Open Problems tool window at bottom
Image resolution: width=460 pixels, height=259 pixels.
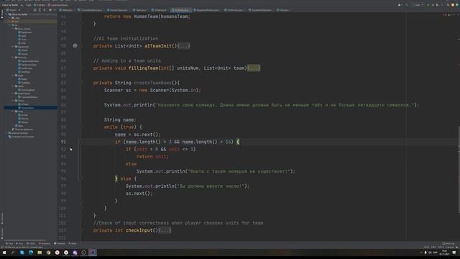(45, 243)
